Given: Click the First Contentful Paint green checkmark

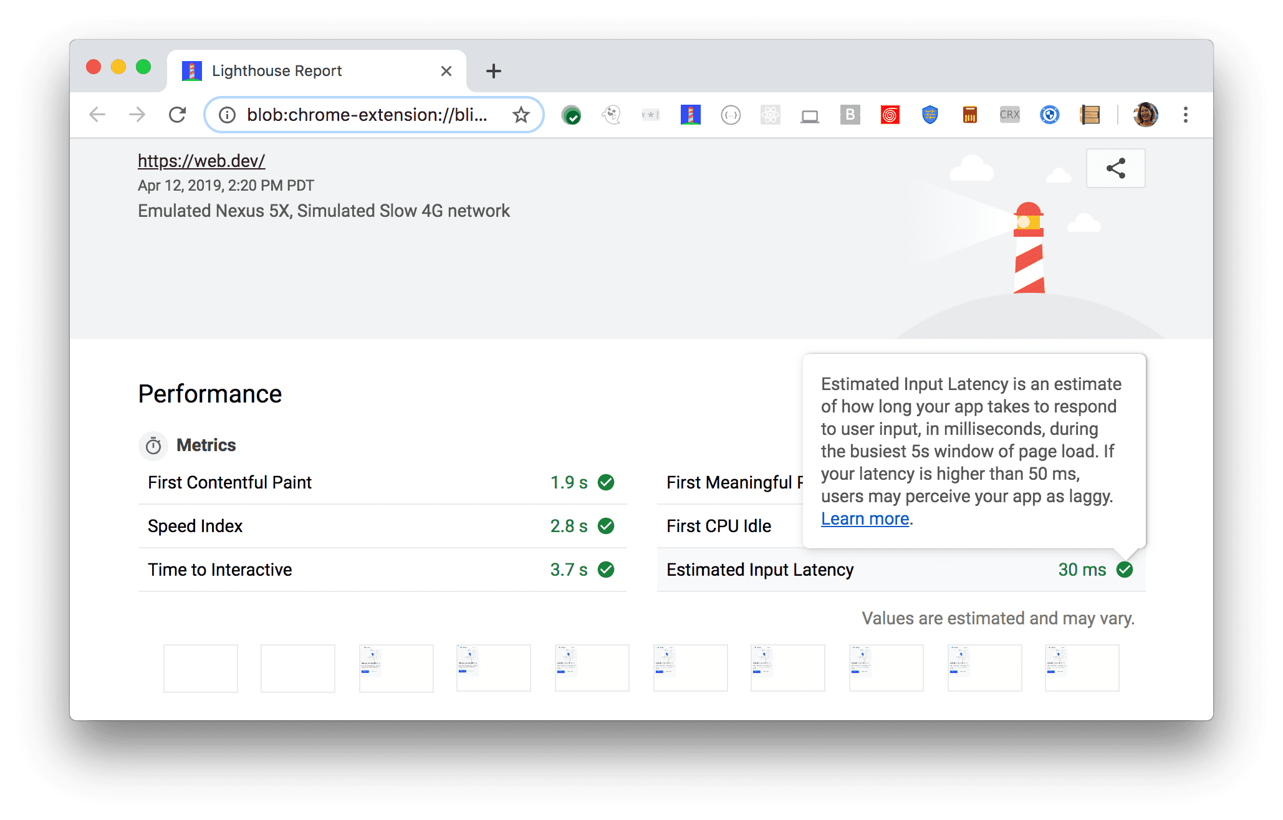Looking at the screenshot, I should click(x=615, y=484).
